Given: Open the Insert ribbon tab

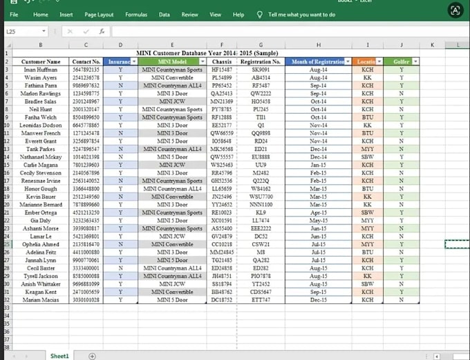Looking at the screenshot, I should coord(66,14).
